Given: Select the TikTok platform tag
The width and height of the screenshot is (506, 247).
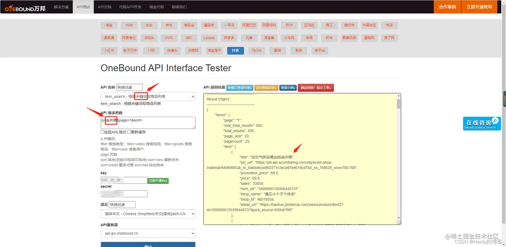Looking at the screenshot, I should tap(256, 51).
